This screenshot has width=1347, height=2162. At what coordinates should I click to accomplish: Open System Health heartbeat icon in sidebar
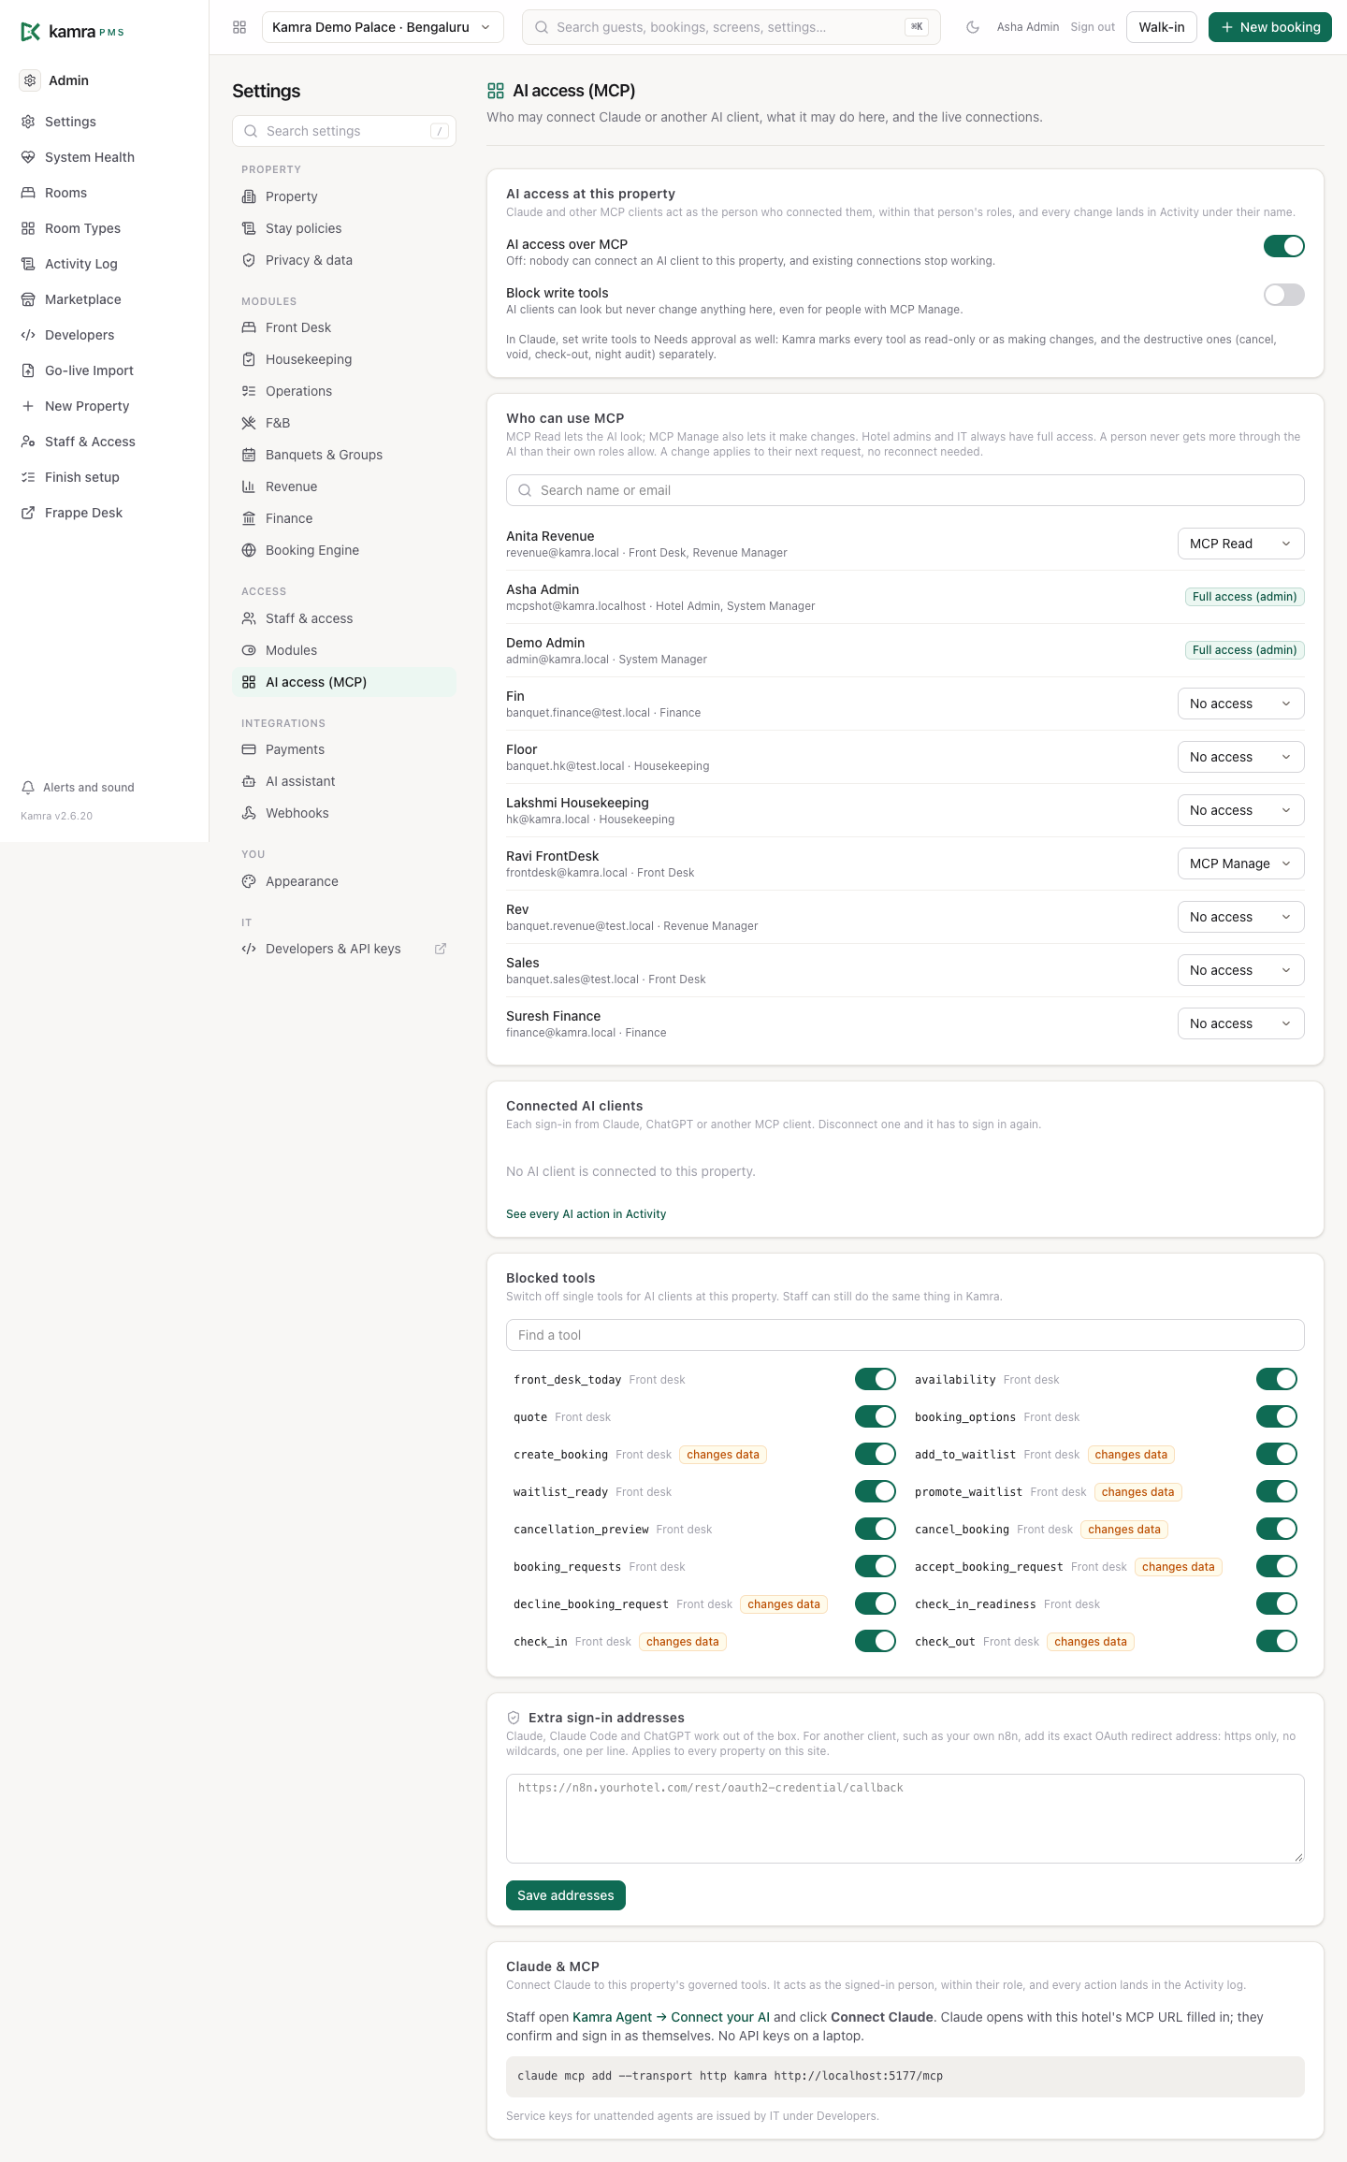click(28, 157)
